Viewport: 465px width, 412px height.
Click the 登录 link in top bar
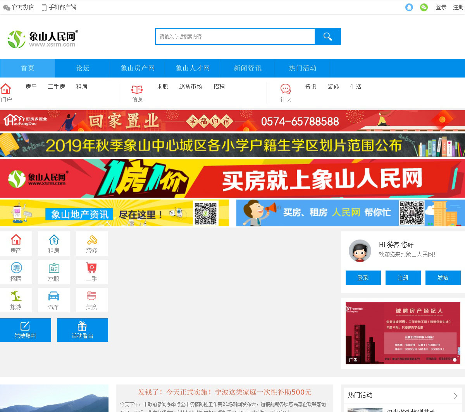coord(441,7)
